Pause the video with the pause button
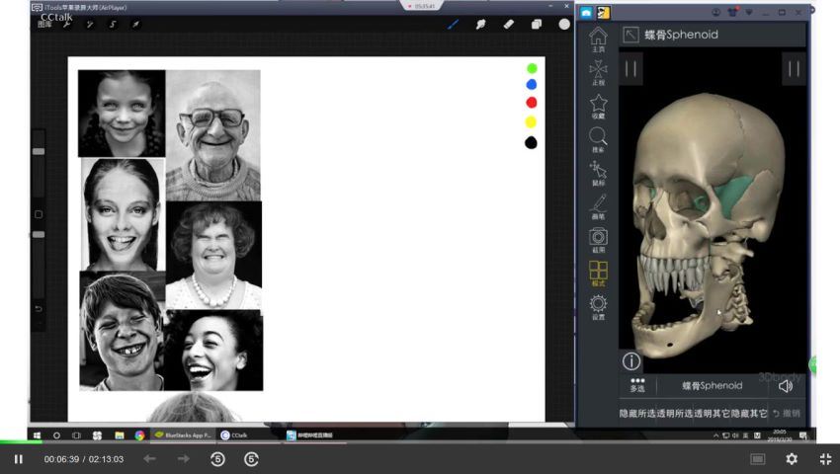The width and height of the screenshot is (840, 474). [x=18, y=459]
